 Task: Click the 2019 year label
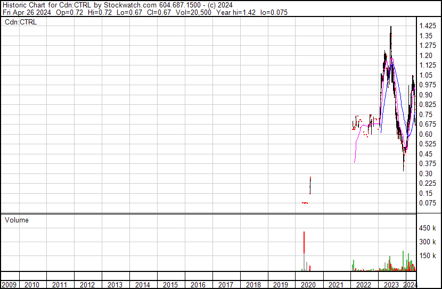[281, 285]
